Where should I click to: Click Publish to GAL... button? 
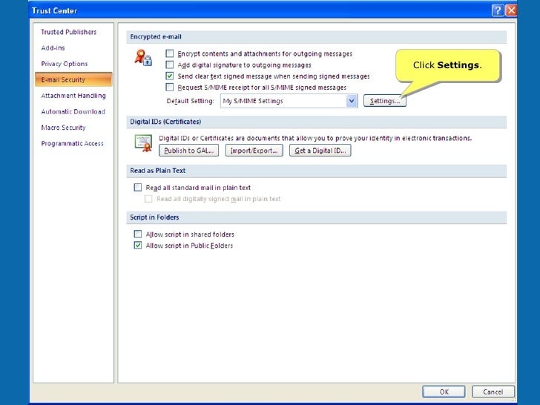(x=188, y=151)
